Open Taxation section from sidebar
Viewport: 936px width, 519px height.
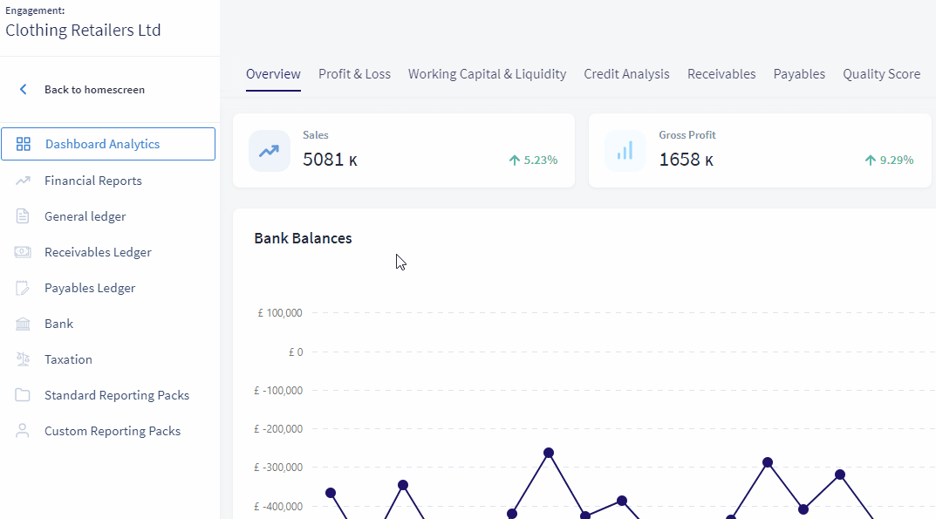69,359
